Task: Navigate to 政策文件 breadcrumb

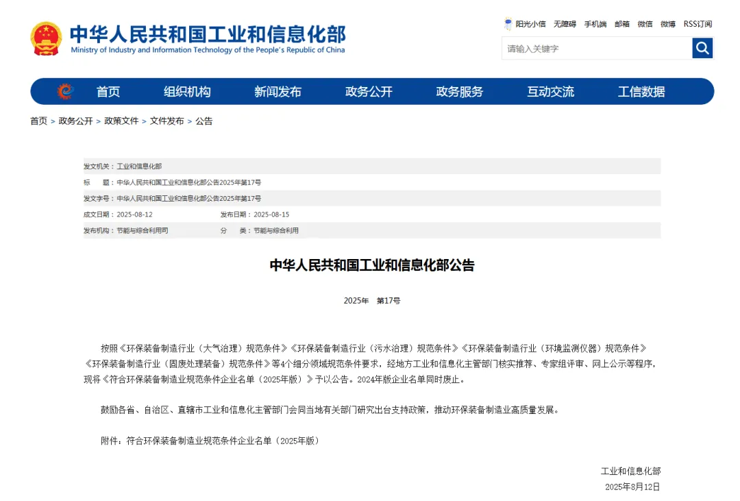Action: point(121,121)
